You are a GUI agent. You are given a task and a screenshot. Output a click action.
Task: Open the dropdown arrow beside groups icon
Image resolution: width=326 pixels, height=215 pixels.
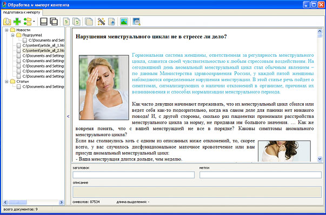(34, 22)
